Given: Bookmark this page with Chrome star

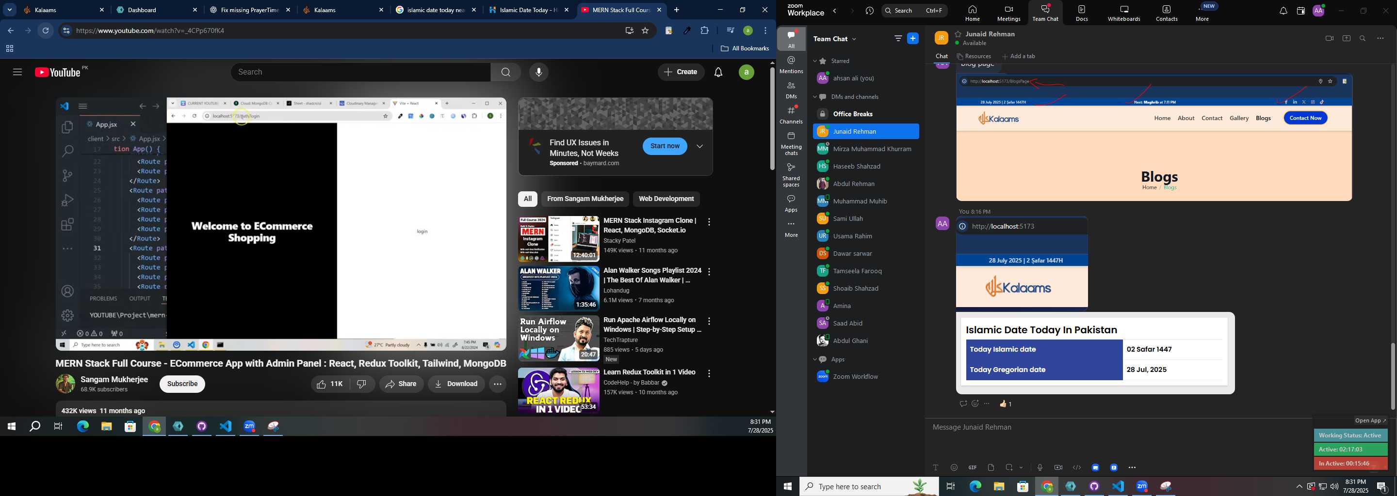Looking at the screenshot, I should click(x=645, y=31).
